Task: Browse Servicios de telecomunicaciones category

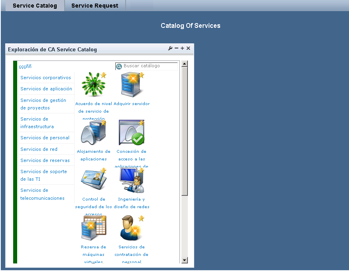Action: [42, 194]
